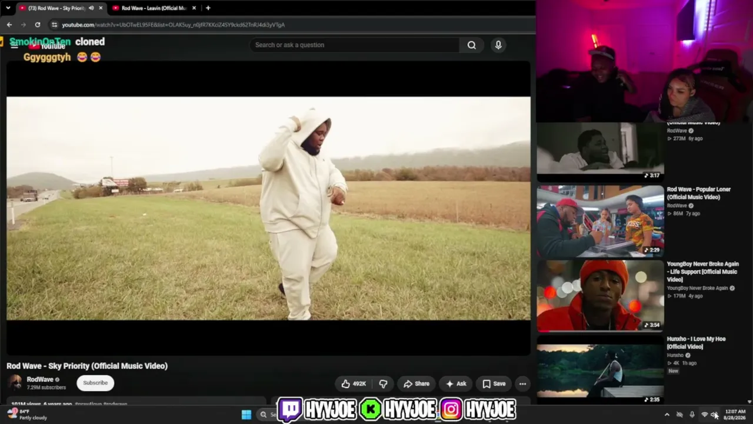Reload the YouTube page
The width and height of the screenshot is (753, 424).
pyautogui.click(x=38, y=25)
